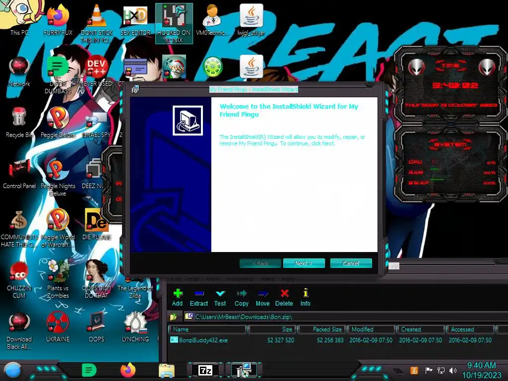
Task: Select the Plants vs Zombies shortcut
Action: [58, 279]
